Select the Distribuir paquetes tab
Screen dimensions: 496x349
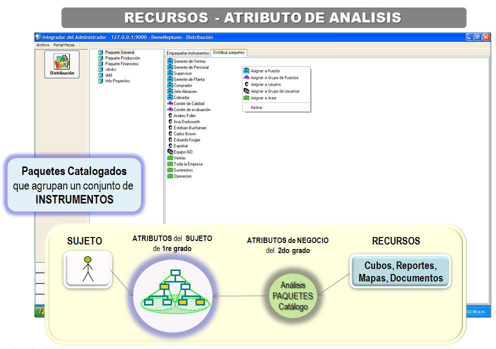pos(228,52)
